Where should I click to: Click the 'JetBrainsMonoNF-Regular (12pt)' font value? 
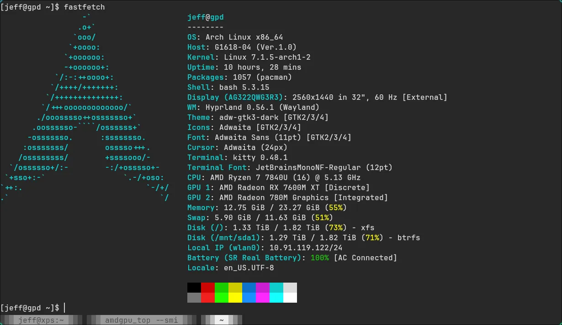(x=324, y=167)
